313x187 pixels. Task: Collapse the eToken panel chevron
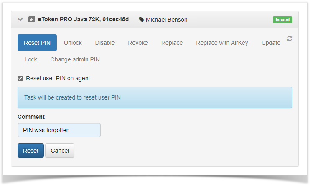click(x=20, y=20)
